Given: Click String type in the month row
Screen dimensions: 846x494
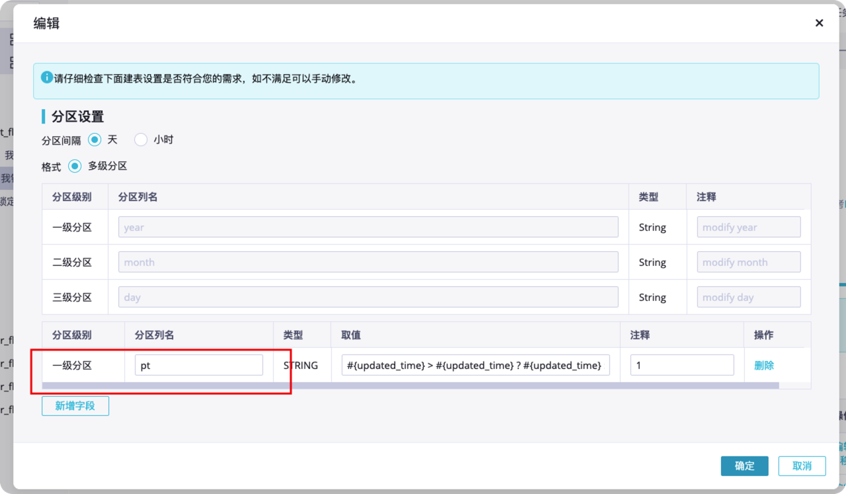Looking at the screenshot, I should (x=652, y=262).
